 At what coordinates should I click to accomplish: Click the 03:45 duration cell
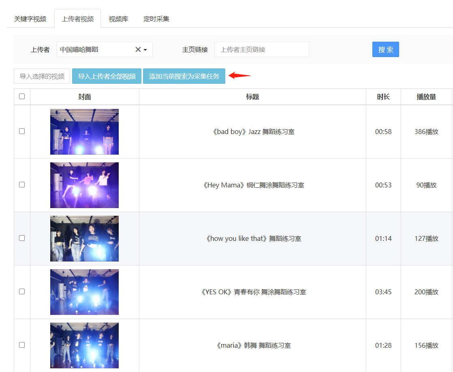383,292
